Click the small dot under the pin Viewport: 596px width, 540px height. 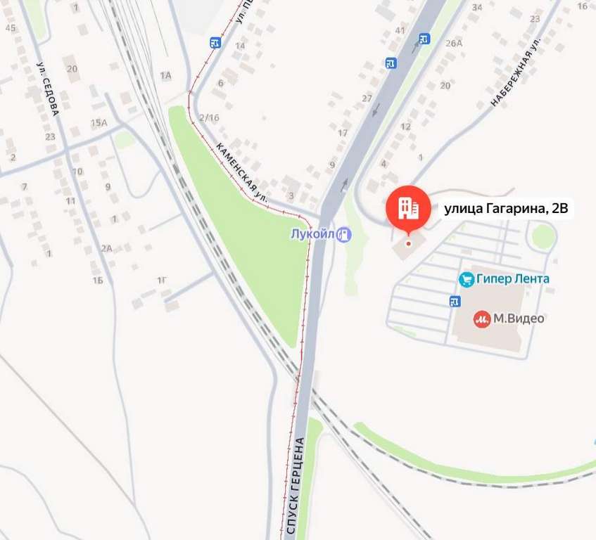click(x=409, y=243)
